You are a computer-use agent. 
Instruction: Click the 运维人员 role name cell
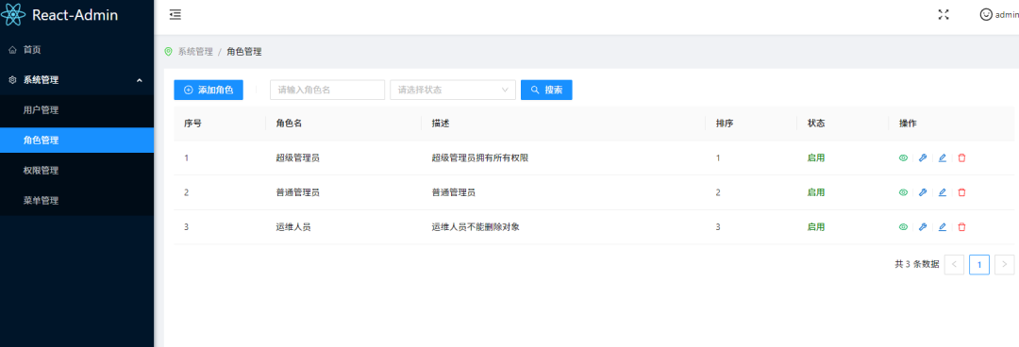point(293,227)
